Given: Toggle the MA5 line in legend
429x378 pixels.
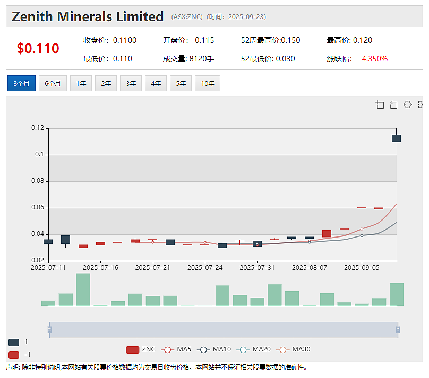Looking at the screenshot, I should tap(176, 349).
